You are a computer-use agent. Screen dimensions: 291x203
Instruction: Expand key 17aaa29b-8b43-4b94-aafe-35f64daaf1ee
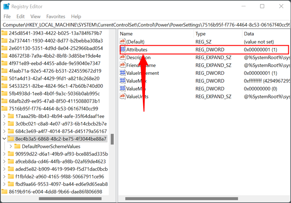point(4,116)
